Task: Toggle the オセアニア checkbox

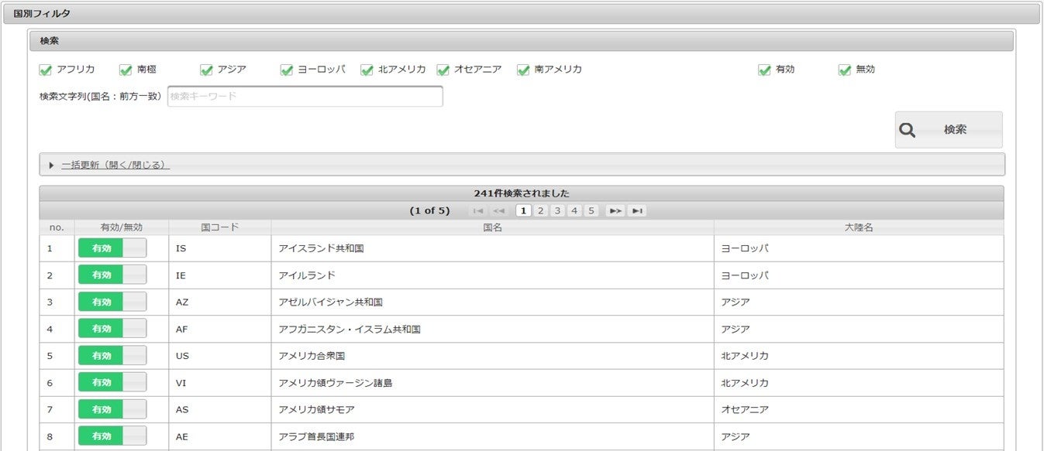Action: 443,70
